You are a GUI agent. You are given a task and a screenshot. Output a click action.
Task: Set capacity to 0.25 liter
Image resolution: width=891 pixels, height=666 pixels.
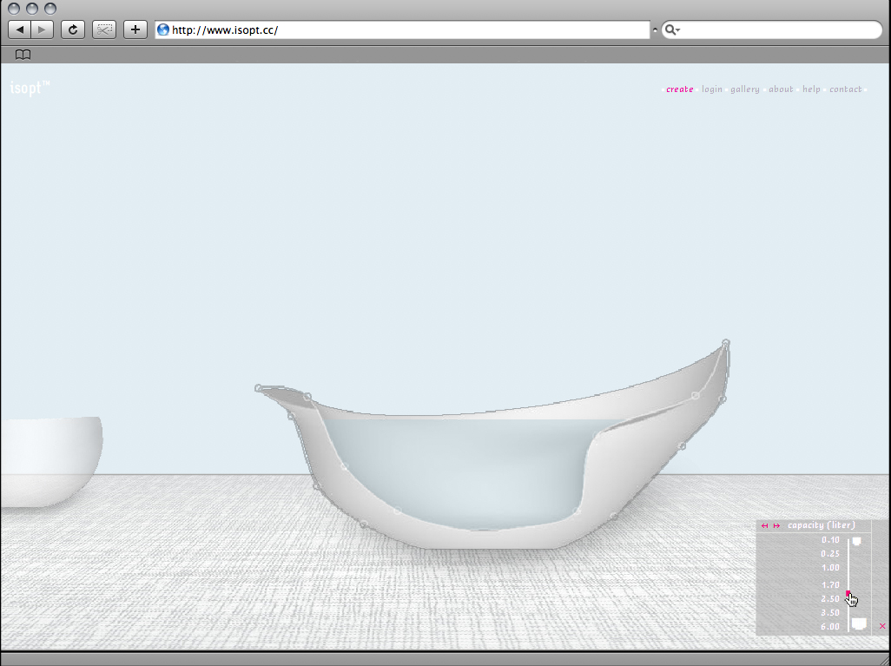click(830, 553)
